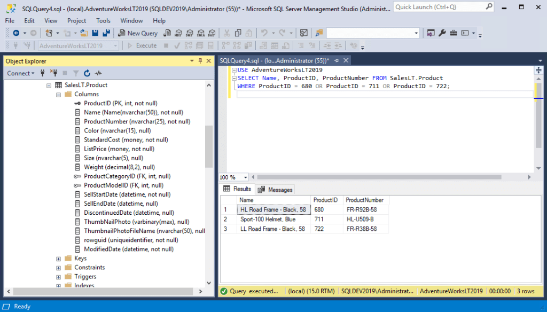The width and height of the screenshot is (547, 312).
Task: Click the 'Sport-100 Helmet, Blue' result cell
Action: [x=274, y=219]
